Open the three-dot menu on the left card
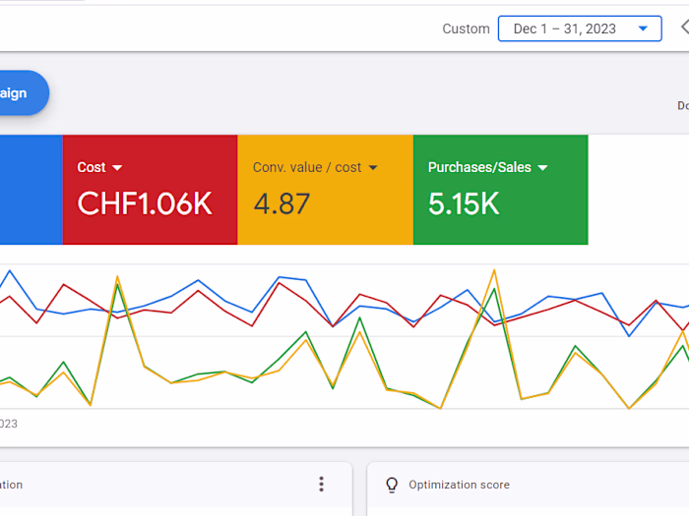 point(321,484)
